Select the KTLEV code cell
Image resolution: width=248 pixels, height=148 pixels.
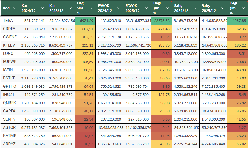tap(10, 45)
